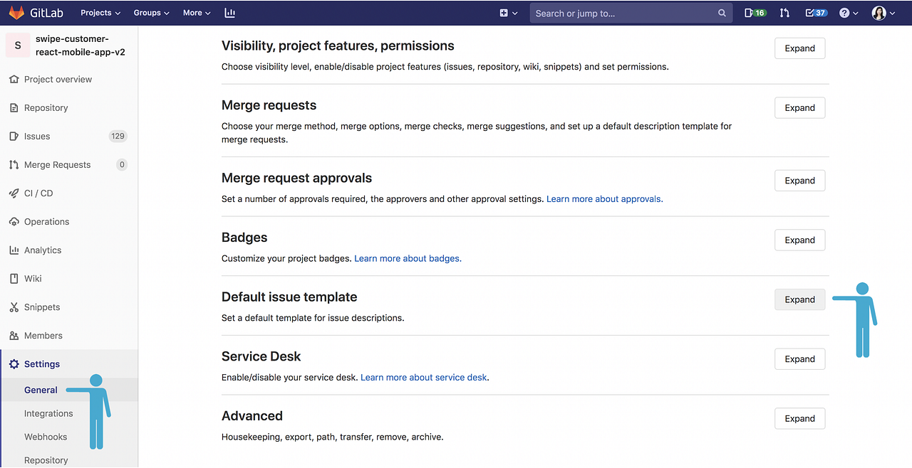The width and height of the screenshot is (912, 468).
Task: Select Integrations under Settings
Action: tap(48, 413)
